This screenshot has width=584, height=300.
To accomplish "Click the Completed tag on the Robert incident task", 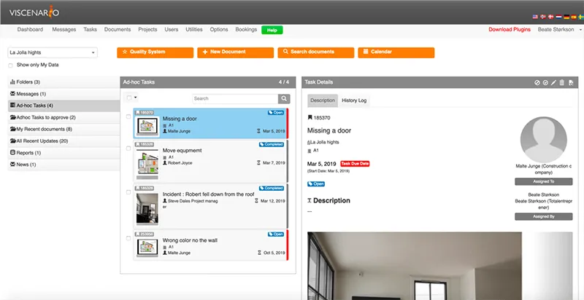I will [x=272, y=189].
